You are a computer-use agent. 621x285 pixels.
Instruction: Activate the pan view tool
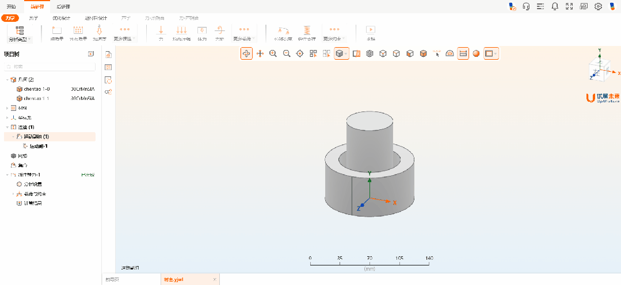[x=260, y=53]
